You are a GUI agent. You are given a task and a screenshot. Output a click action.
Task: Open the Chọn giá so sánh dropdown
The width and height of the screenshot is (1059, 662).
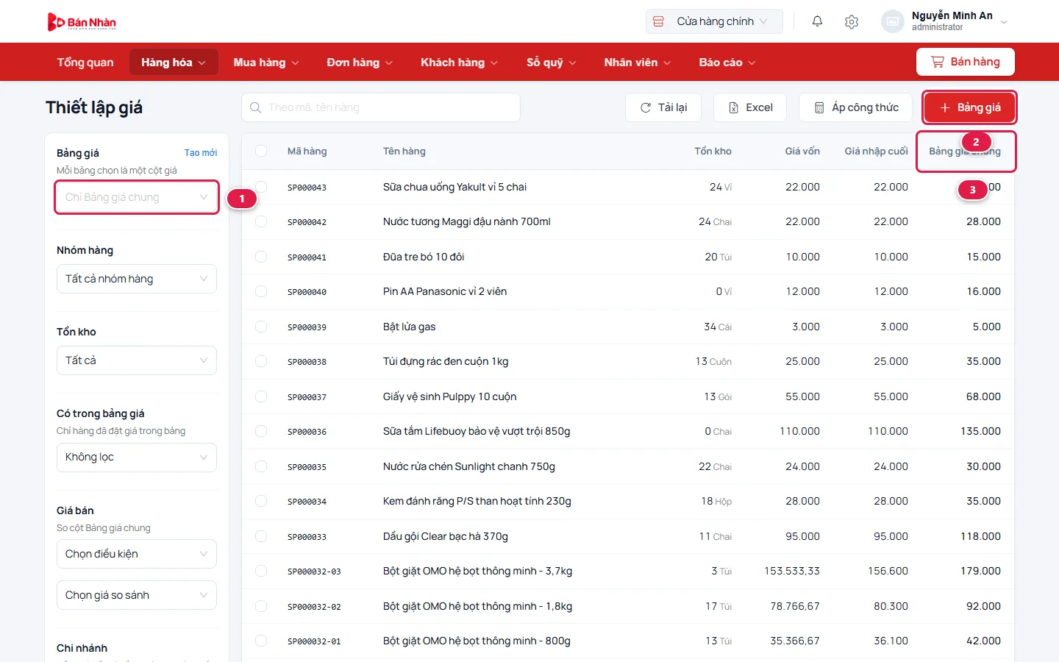pyautogui.click(x=137, y=595)
